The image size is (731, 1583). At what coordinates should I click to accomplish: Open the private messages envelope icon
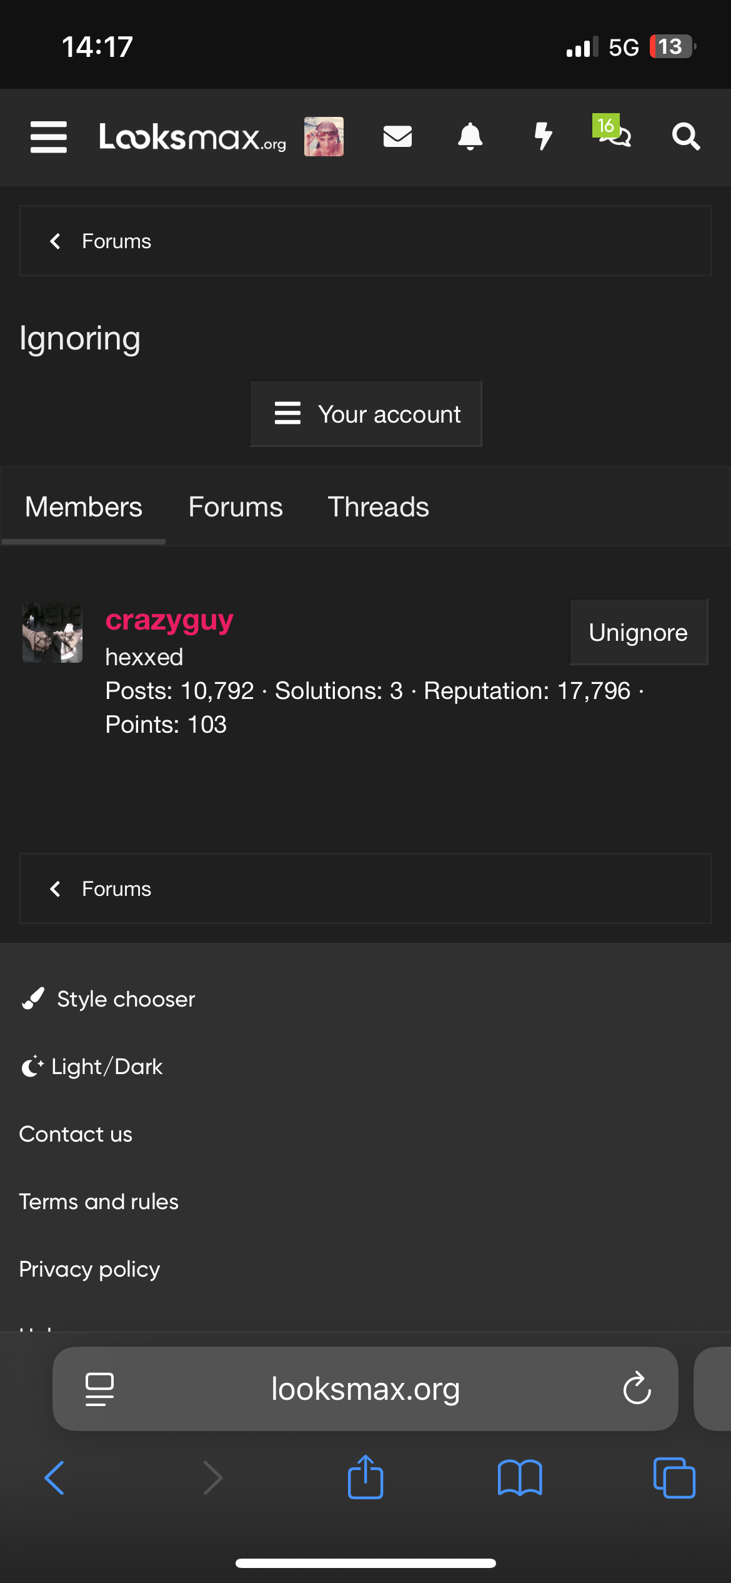click(x=397, y=136)
